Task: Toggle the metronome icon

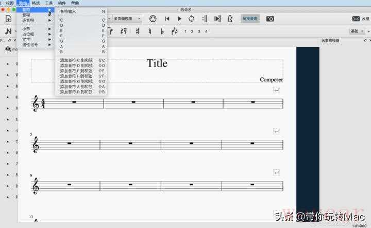Action: (x=229, y=19)
